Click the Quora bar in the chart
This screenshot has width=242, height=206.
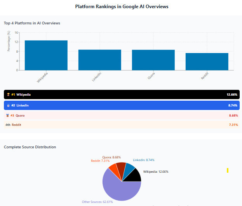click(153, 60)
